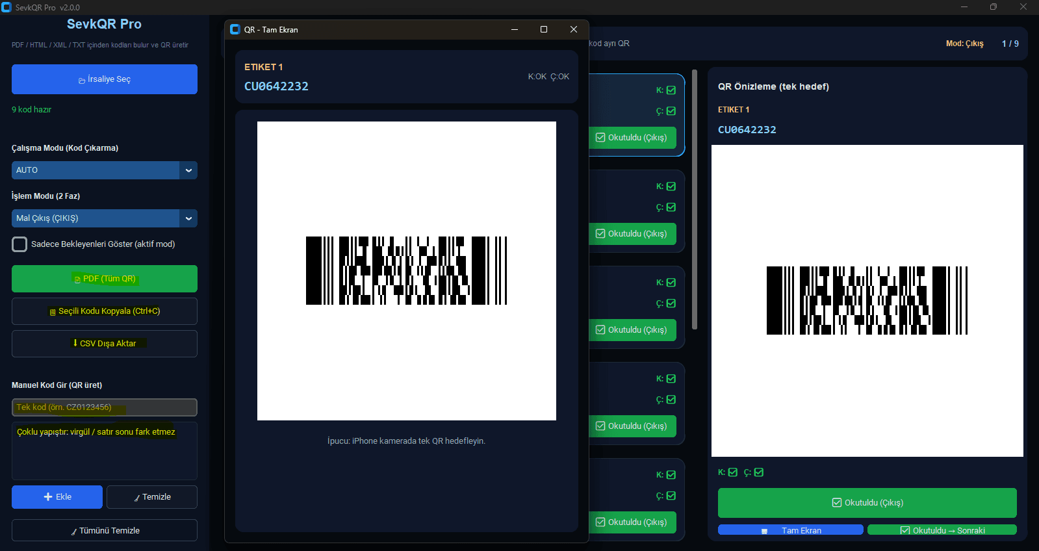Click the broom icon on Tümünü Temizle
Viewport: 1039px width, 551px height.
click(x=74, y=532)
